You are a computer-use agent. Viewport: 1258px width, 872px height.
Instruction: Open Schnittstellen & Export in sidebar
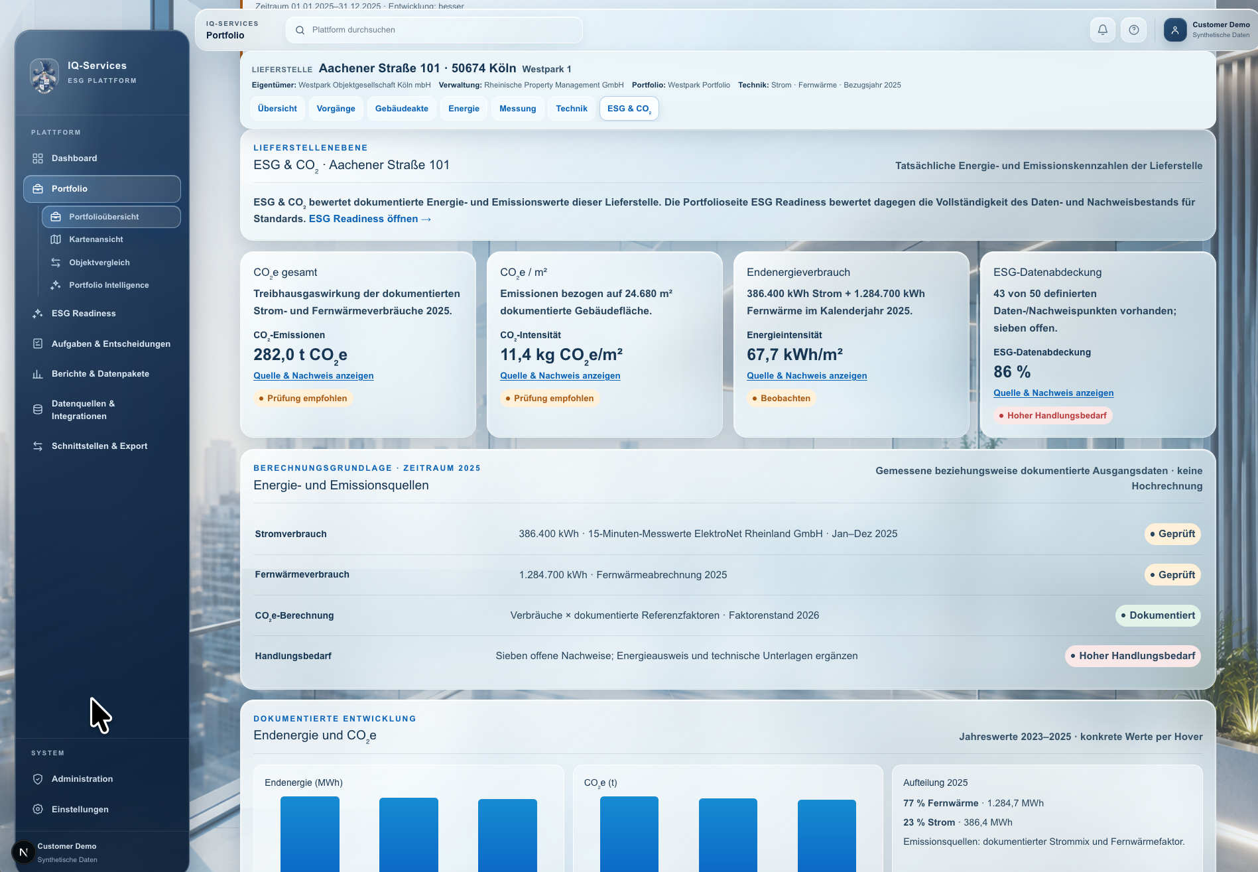(x=102, y=446)
